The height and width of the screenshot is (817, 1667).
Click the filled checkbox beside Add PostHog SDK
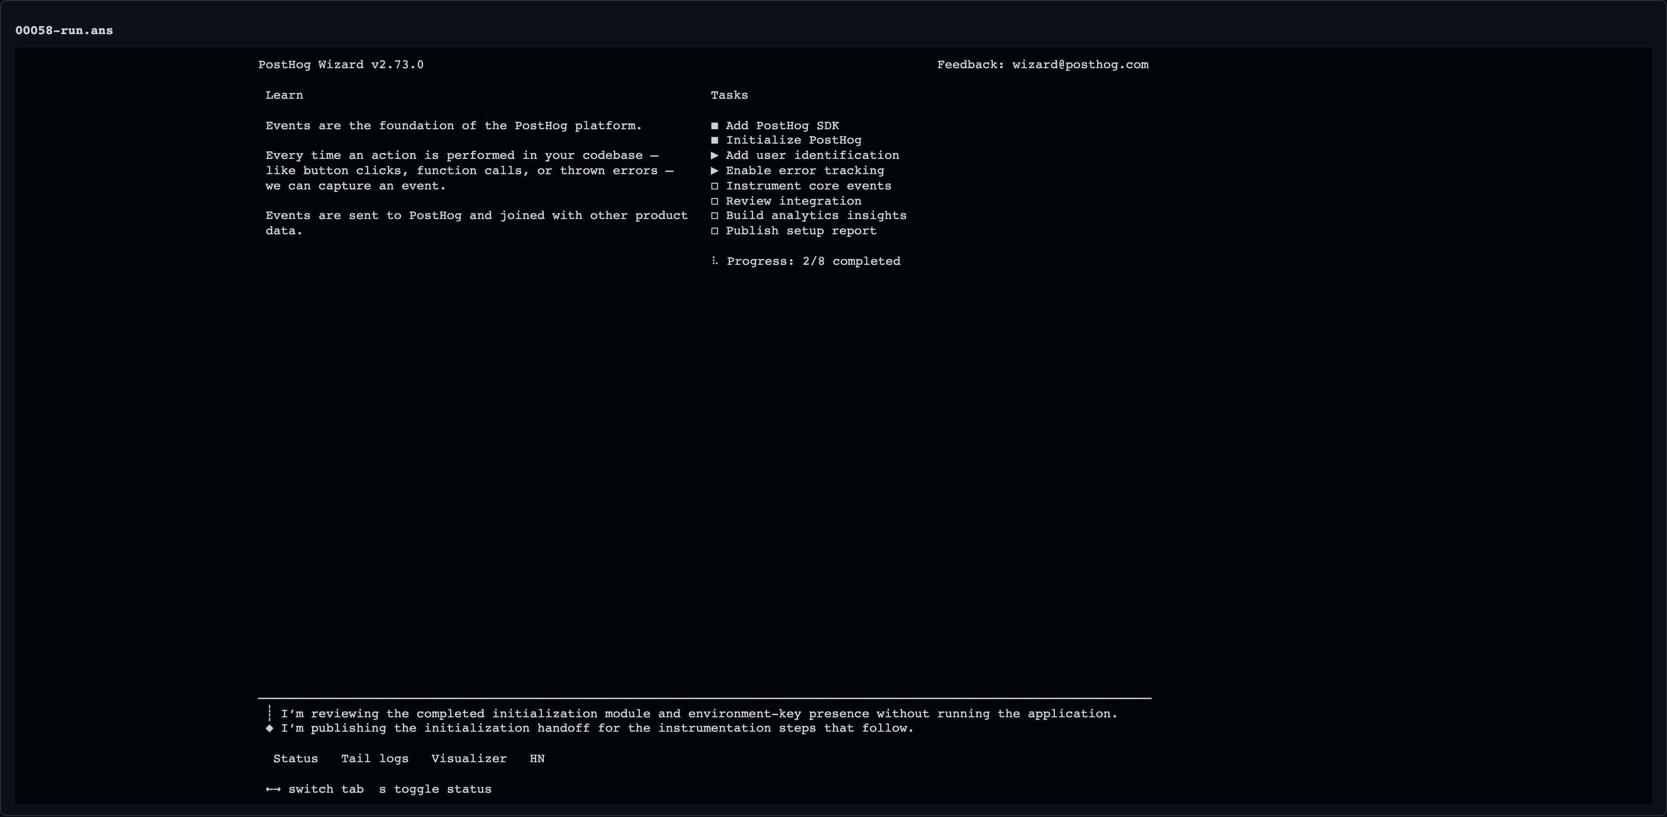pos(714,126)
